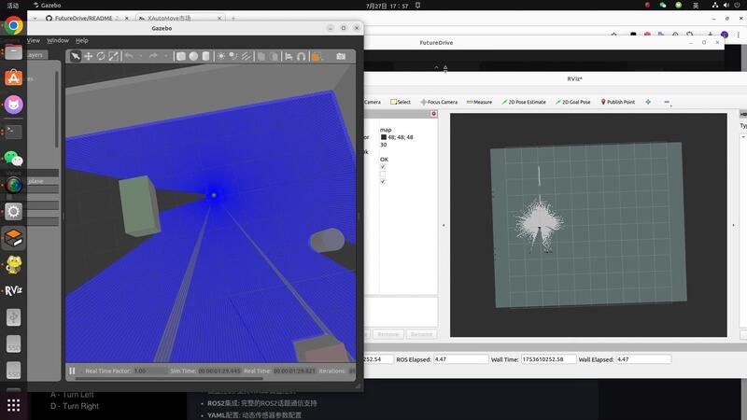Select the 2D Goal Pose tool

(571, 102)
